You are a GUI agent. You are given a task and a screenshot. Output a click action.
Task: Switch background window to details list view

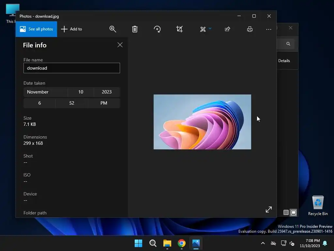pyautogui.click(x=286, y=212)
